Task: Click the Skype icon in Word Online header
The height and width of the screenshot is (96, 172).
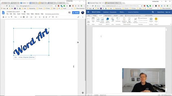Action: pos(153,12)
